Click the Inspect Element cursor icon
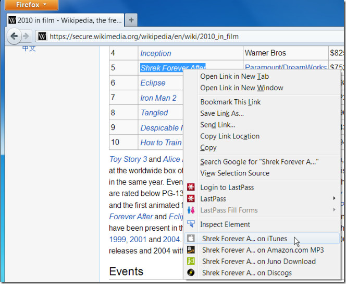The width and height of the screenshot is (346, 284). click(191, 224)
